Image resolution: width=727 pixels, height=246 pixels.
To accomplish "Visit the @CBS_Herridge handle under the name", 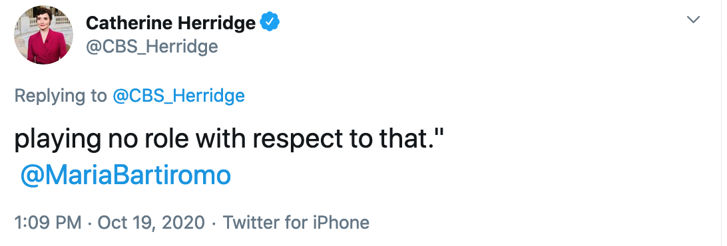I will click(152, 47).
